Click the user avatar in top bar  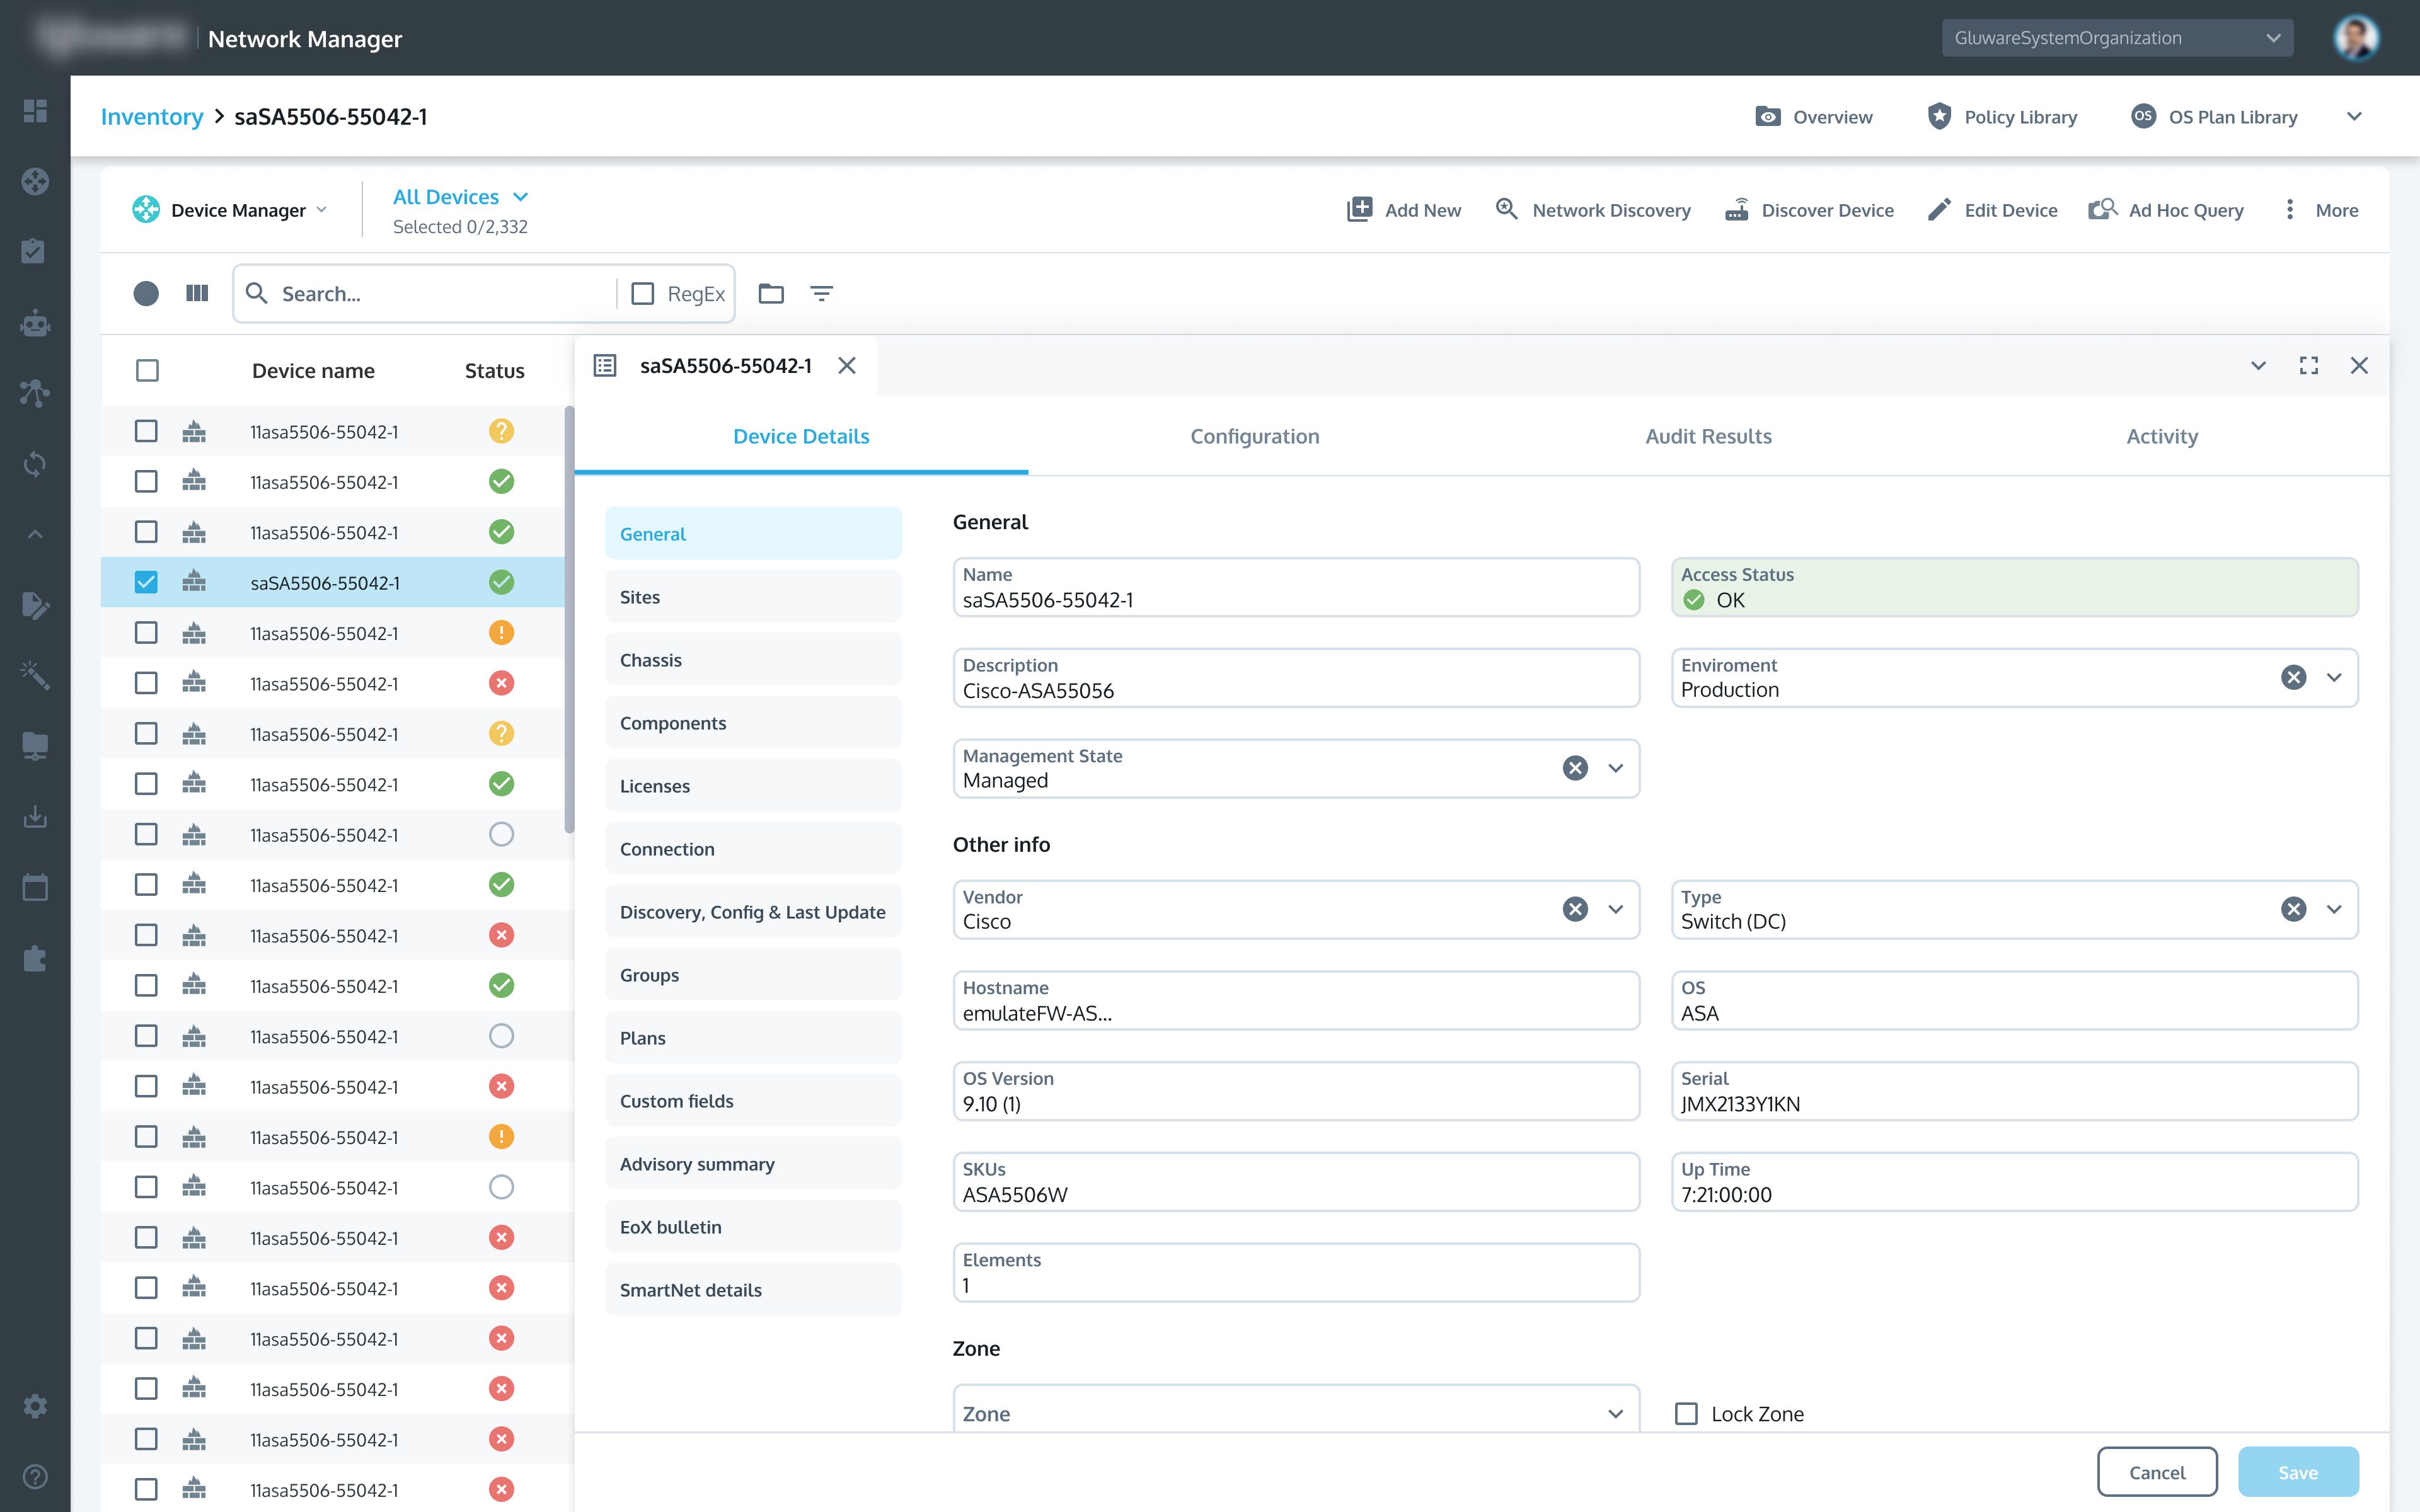(x=2356, y=38)
